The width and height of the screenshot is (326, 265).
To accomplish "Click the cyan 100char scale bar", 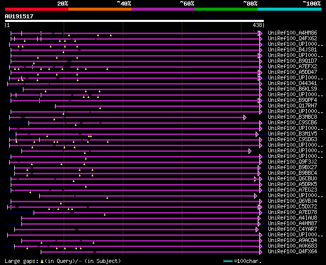I will 228,261.
